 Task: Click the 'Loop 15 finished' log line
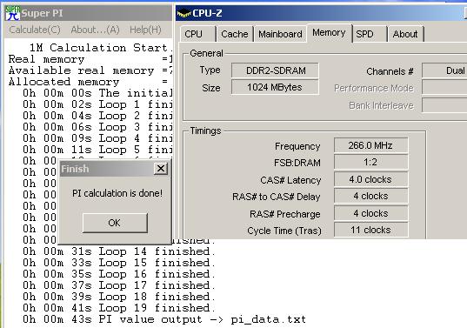pos(119,263)
